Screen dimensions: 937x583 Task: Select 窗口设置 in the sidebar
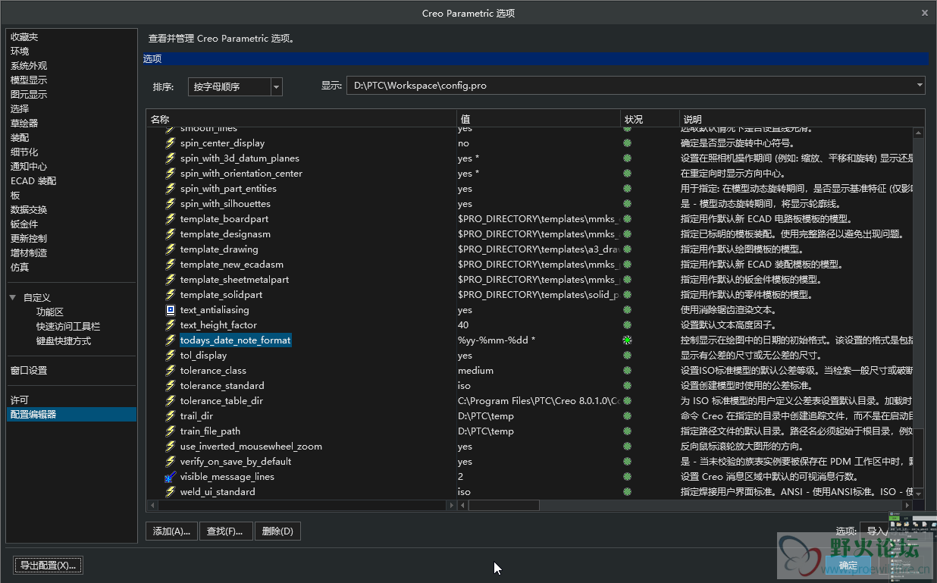click(29, 371)
